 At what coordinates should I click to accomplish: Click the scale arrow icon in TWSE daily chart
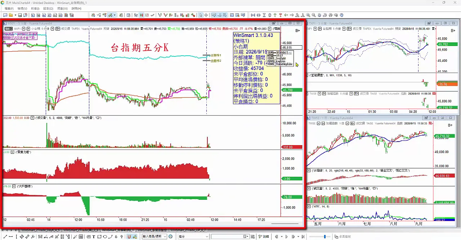click(450, 125)
